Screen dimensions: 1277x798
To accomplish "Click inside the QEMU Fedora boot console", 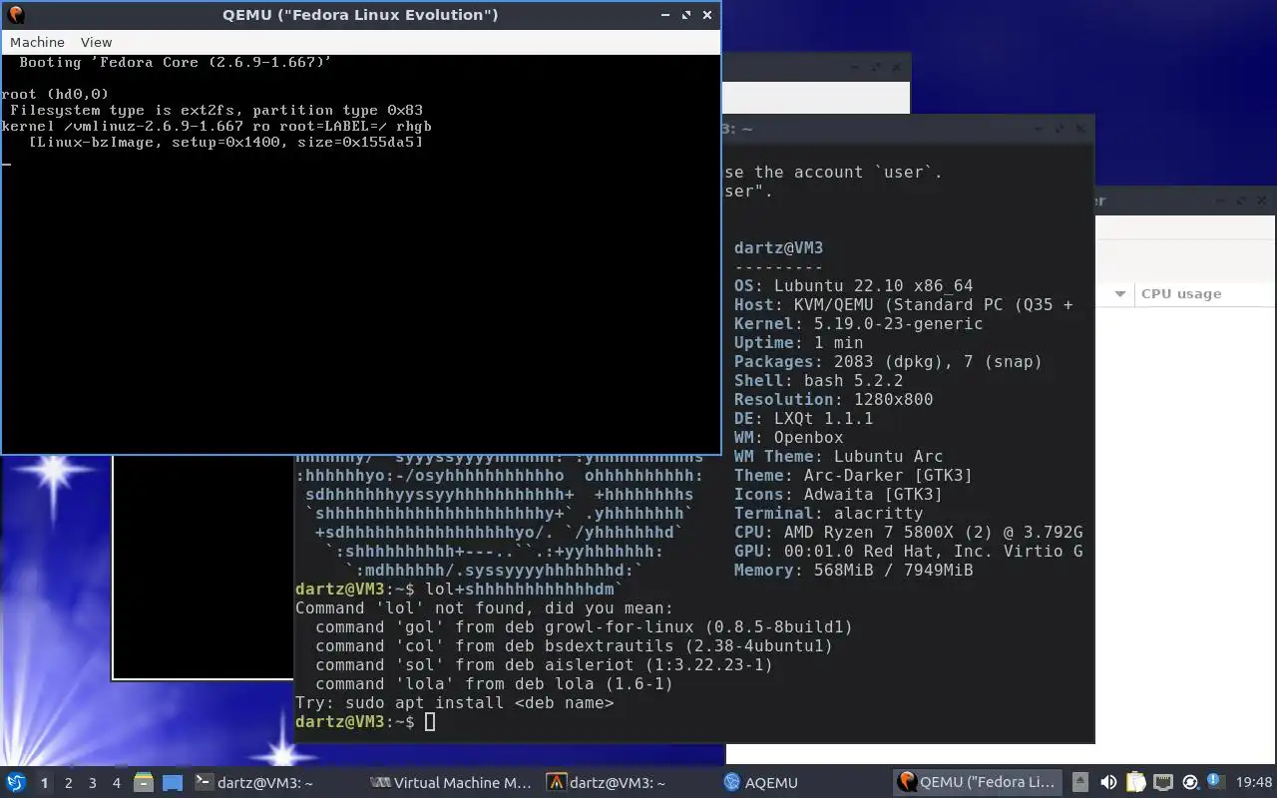I will click(360, 254).
